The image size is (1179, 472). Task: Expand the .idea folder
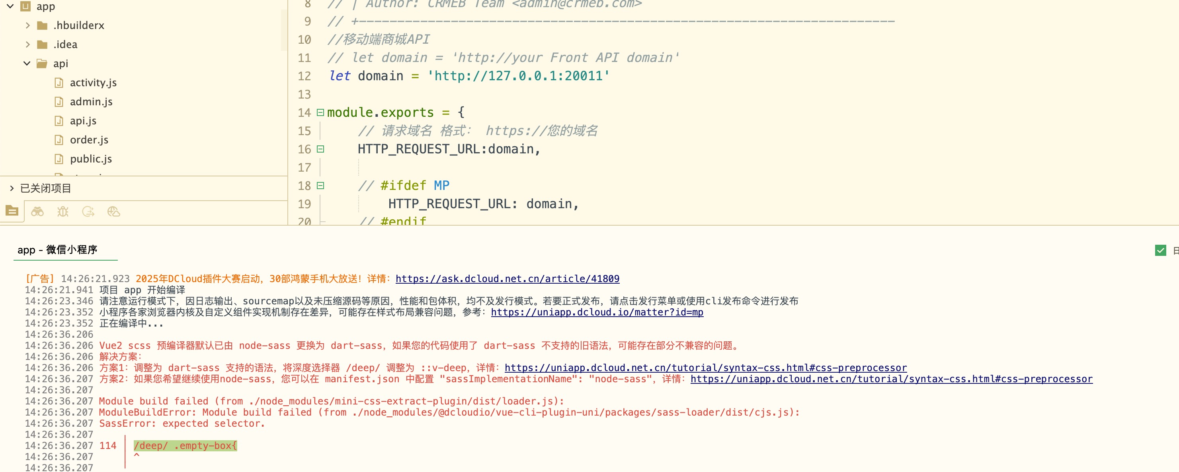[x=27, y=44]
